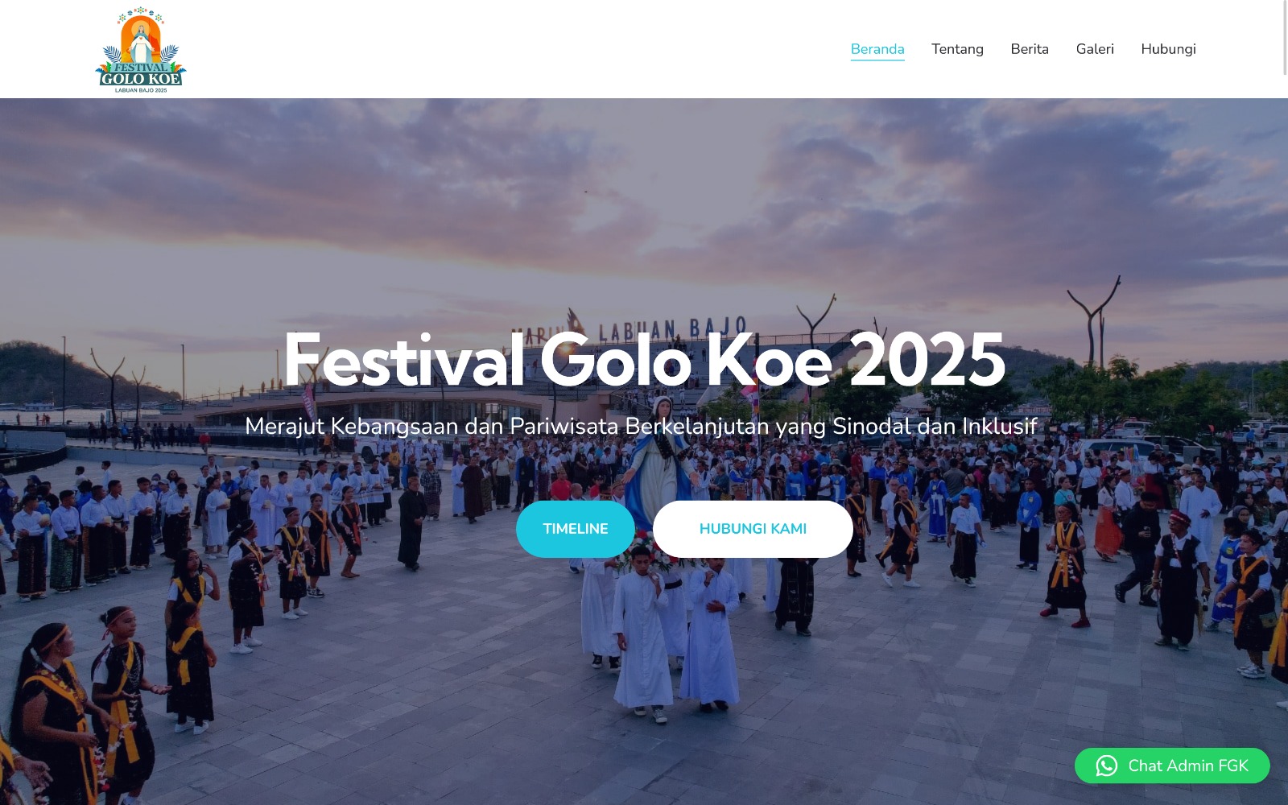1288x805 pixels.
Task: Click the sunset sky area of hero image
Action: pyautogui.click(x=644, y=201)
